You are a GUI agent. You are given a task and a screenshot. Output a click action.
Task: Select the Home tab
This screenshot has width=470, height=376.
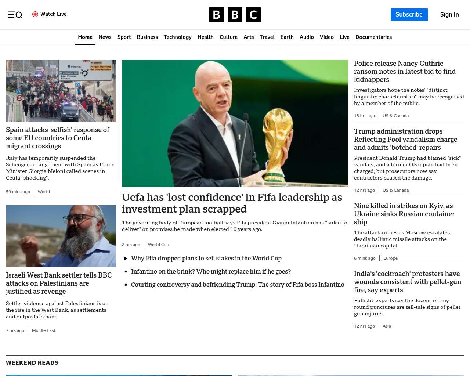85,37
